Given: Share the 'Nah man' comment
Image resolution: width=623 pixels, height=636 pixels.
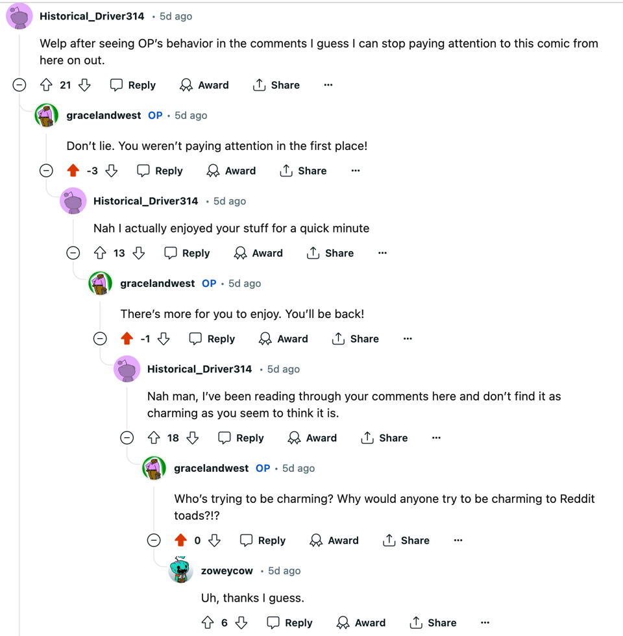Looking at the screenshot, I should coord(384,438).
